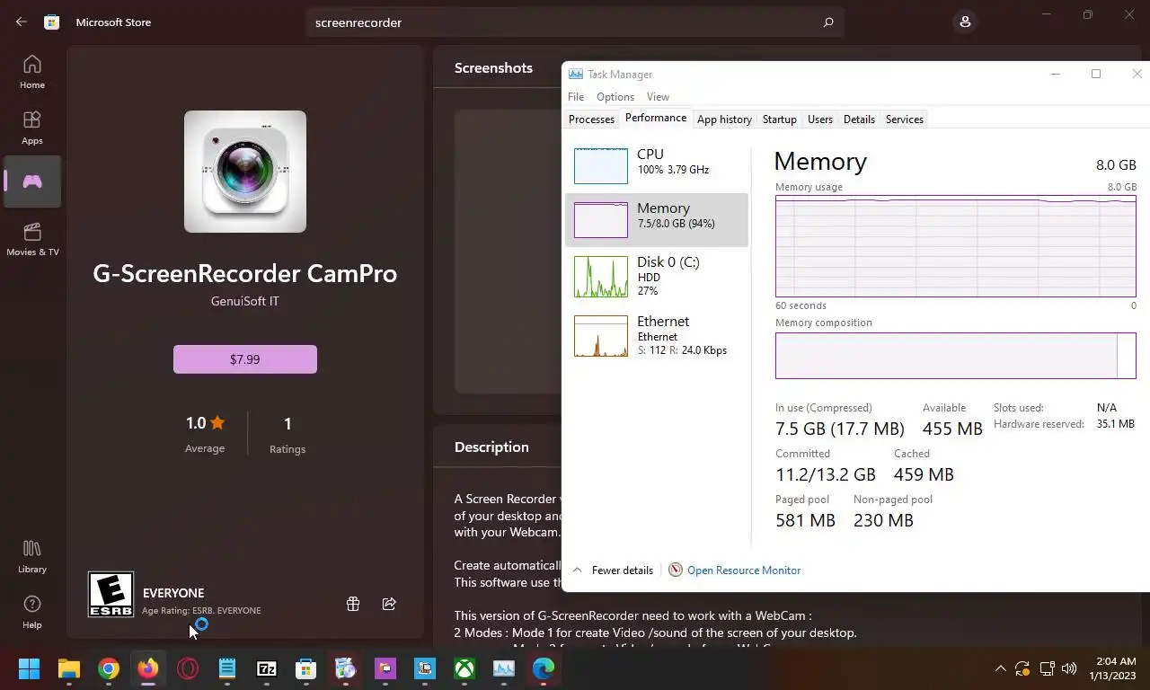This screenshot has height=690, width=1150.
Task: Click the Memory composition bar
Action: tap(956, 356)
